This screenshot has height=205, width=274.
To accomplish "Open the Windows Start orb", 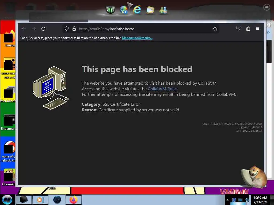I will click(x=7, y=200).
